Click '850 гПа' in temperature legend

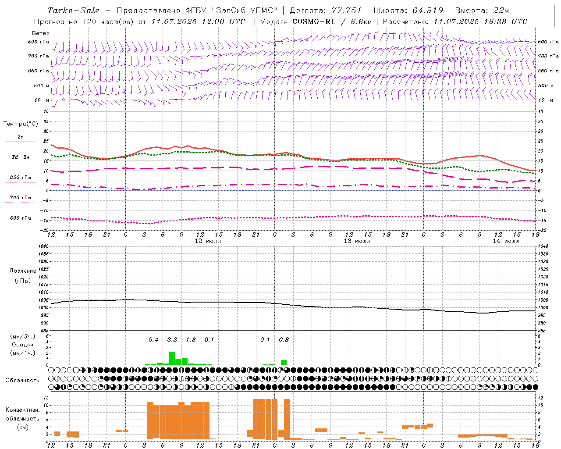click(x=21, y=178)
